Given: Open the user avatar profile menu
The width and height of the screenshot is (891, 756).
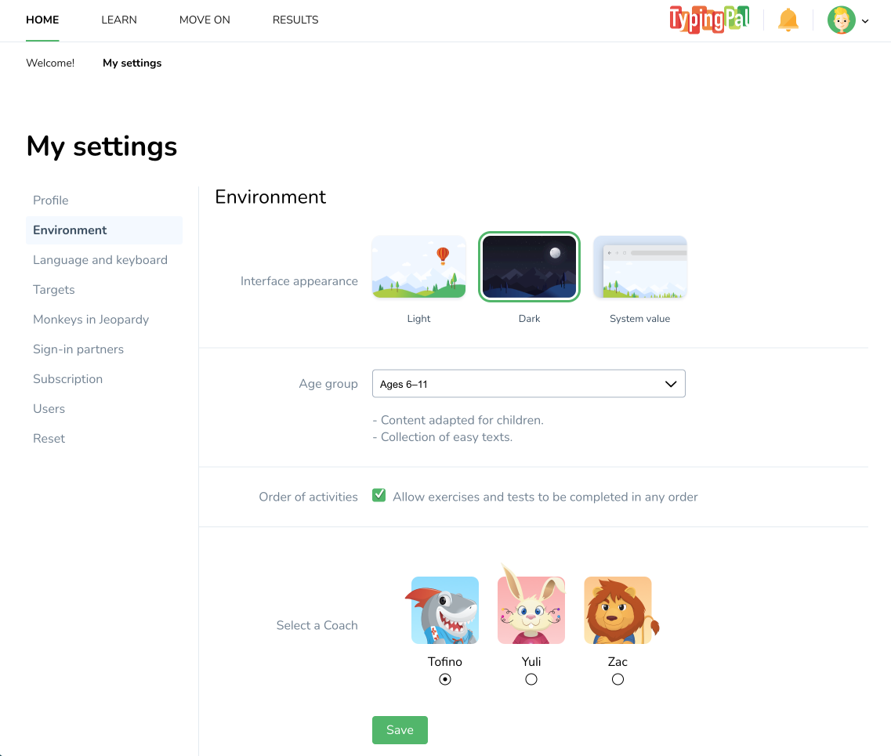Looking at the screenshot, I should [x=841, y=20].
